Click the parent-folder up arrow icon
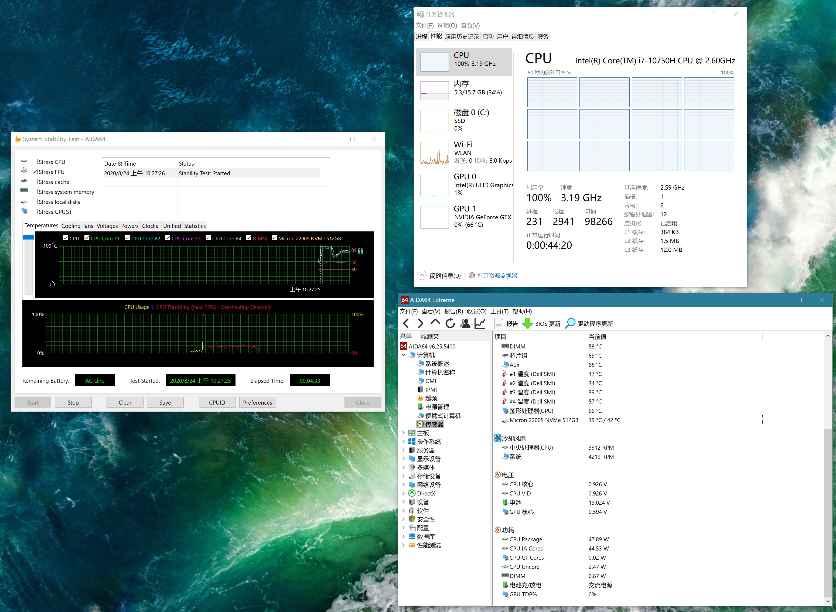Viewport: 836px width, 612px height. [435, 323]
